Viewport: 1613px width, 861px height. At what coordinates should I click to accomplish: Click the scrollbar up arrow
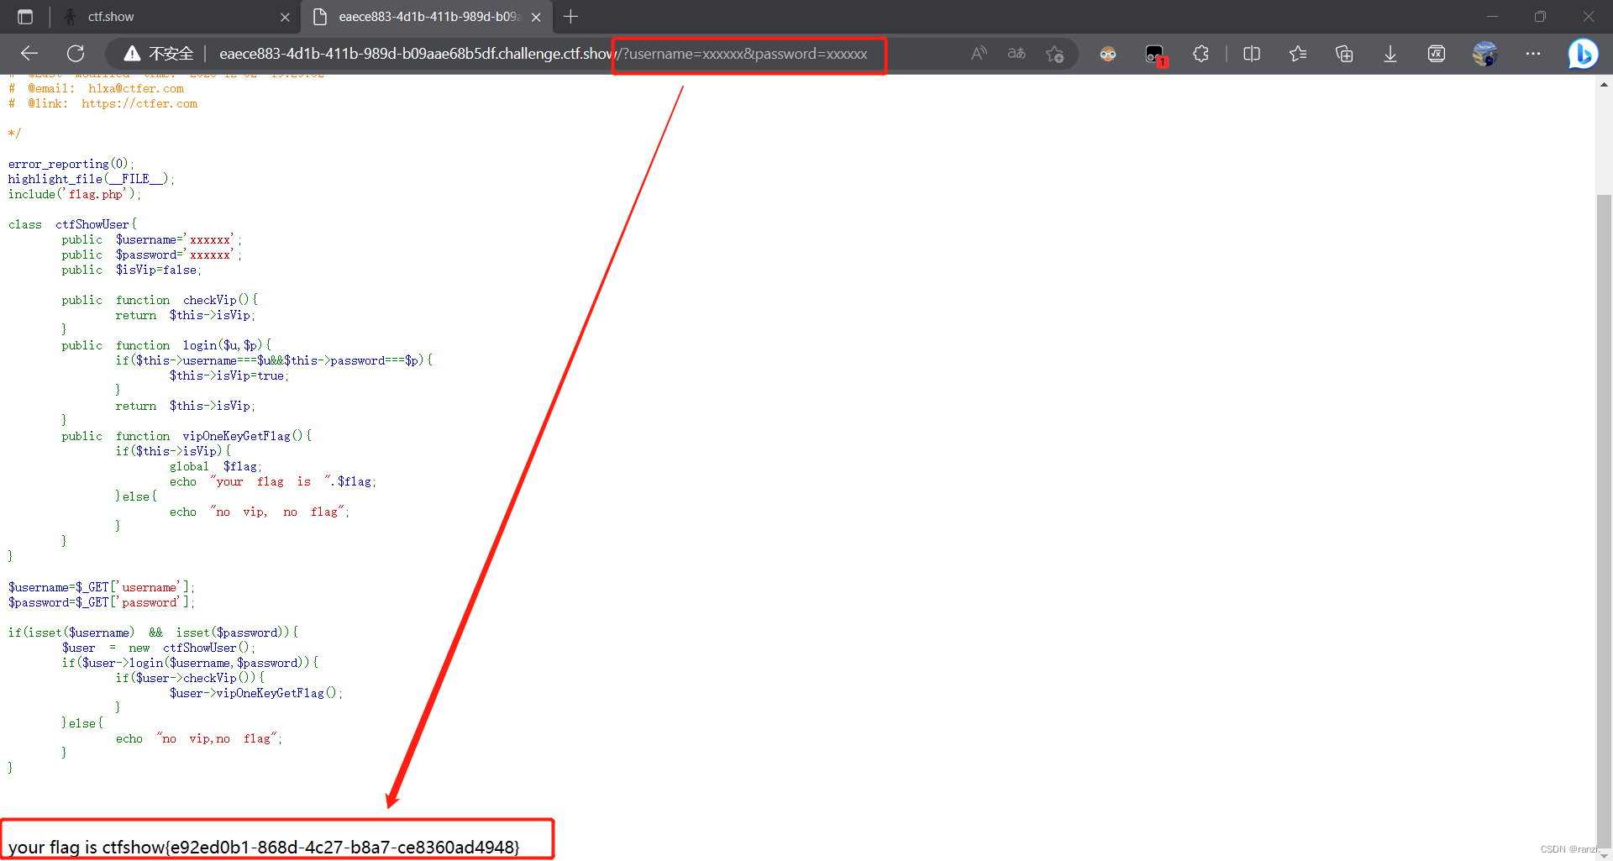[x=1604, y=84]
